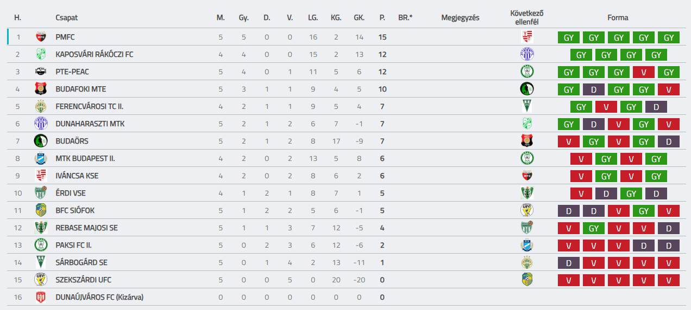Click the purple D badge in Budafoki MTE's form
691x310 pixels.
click(x=593, y=89)
